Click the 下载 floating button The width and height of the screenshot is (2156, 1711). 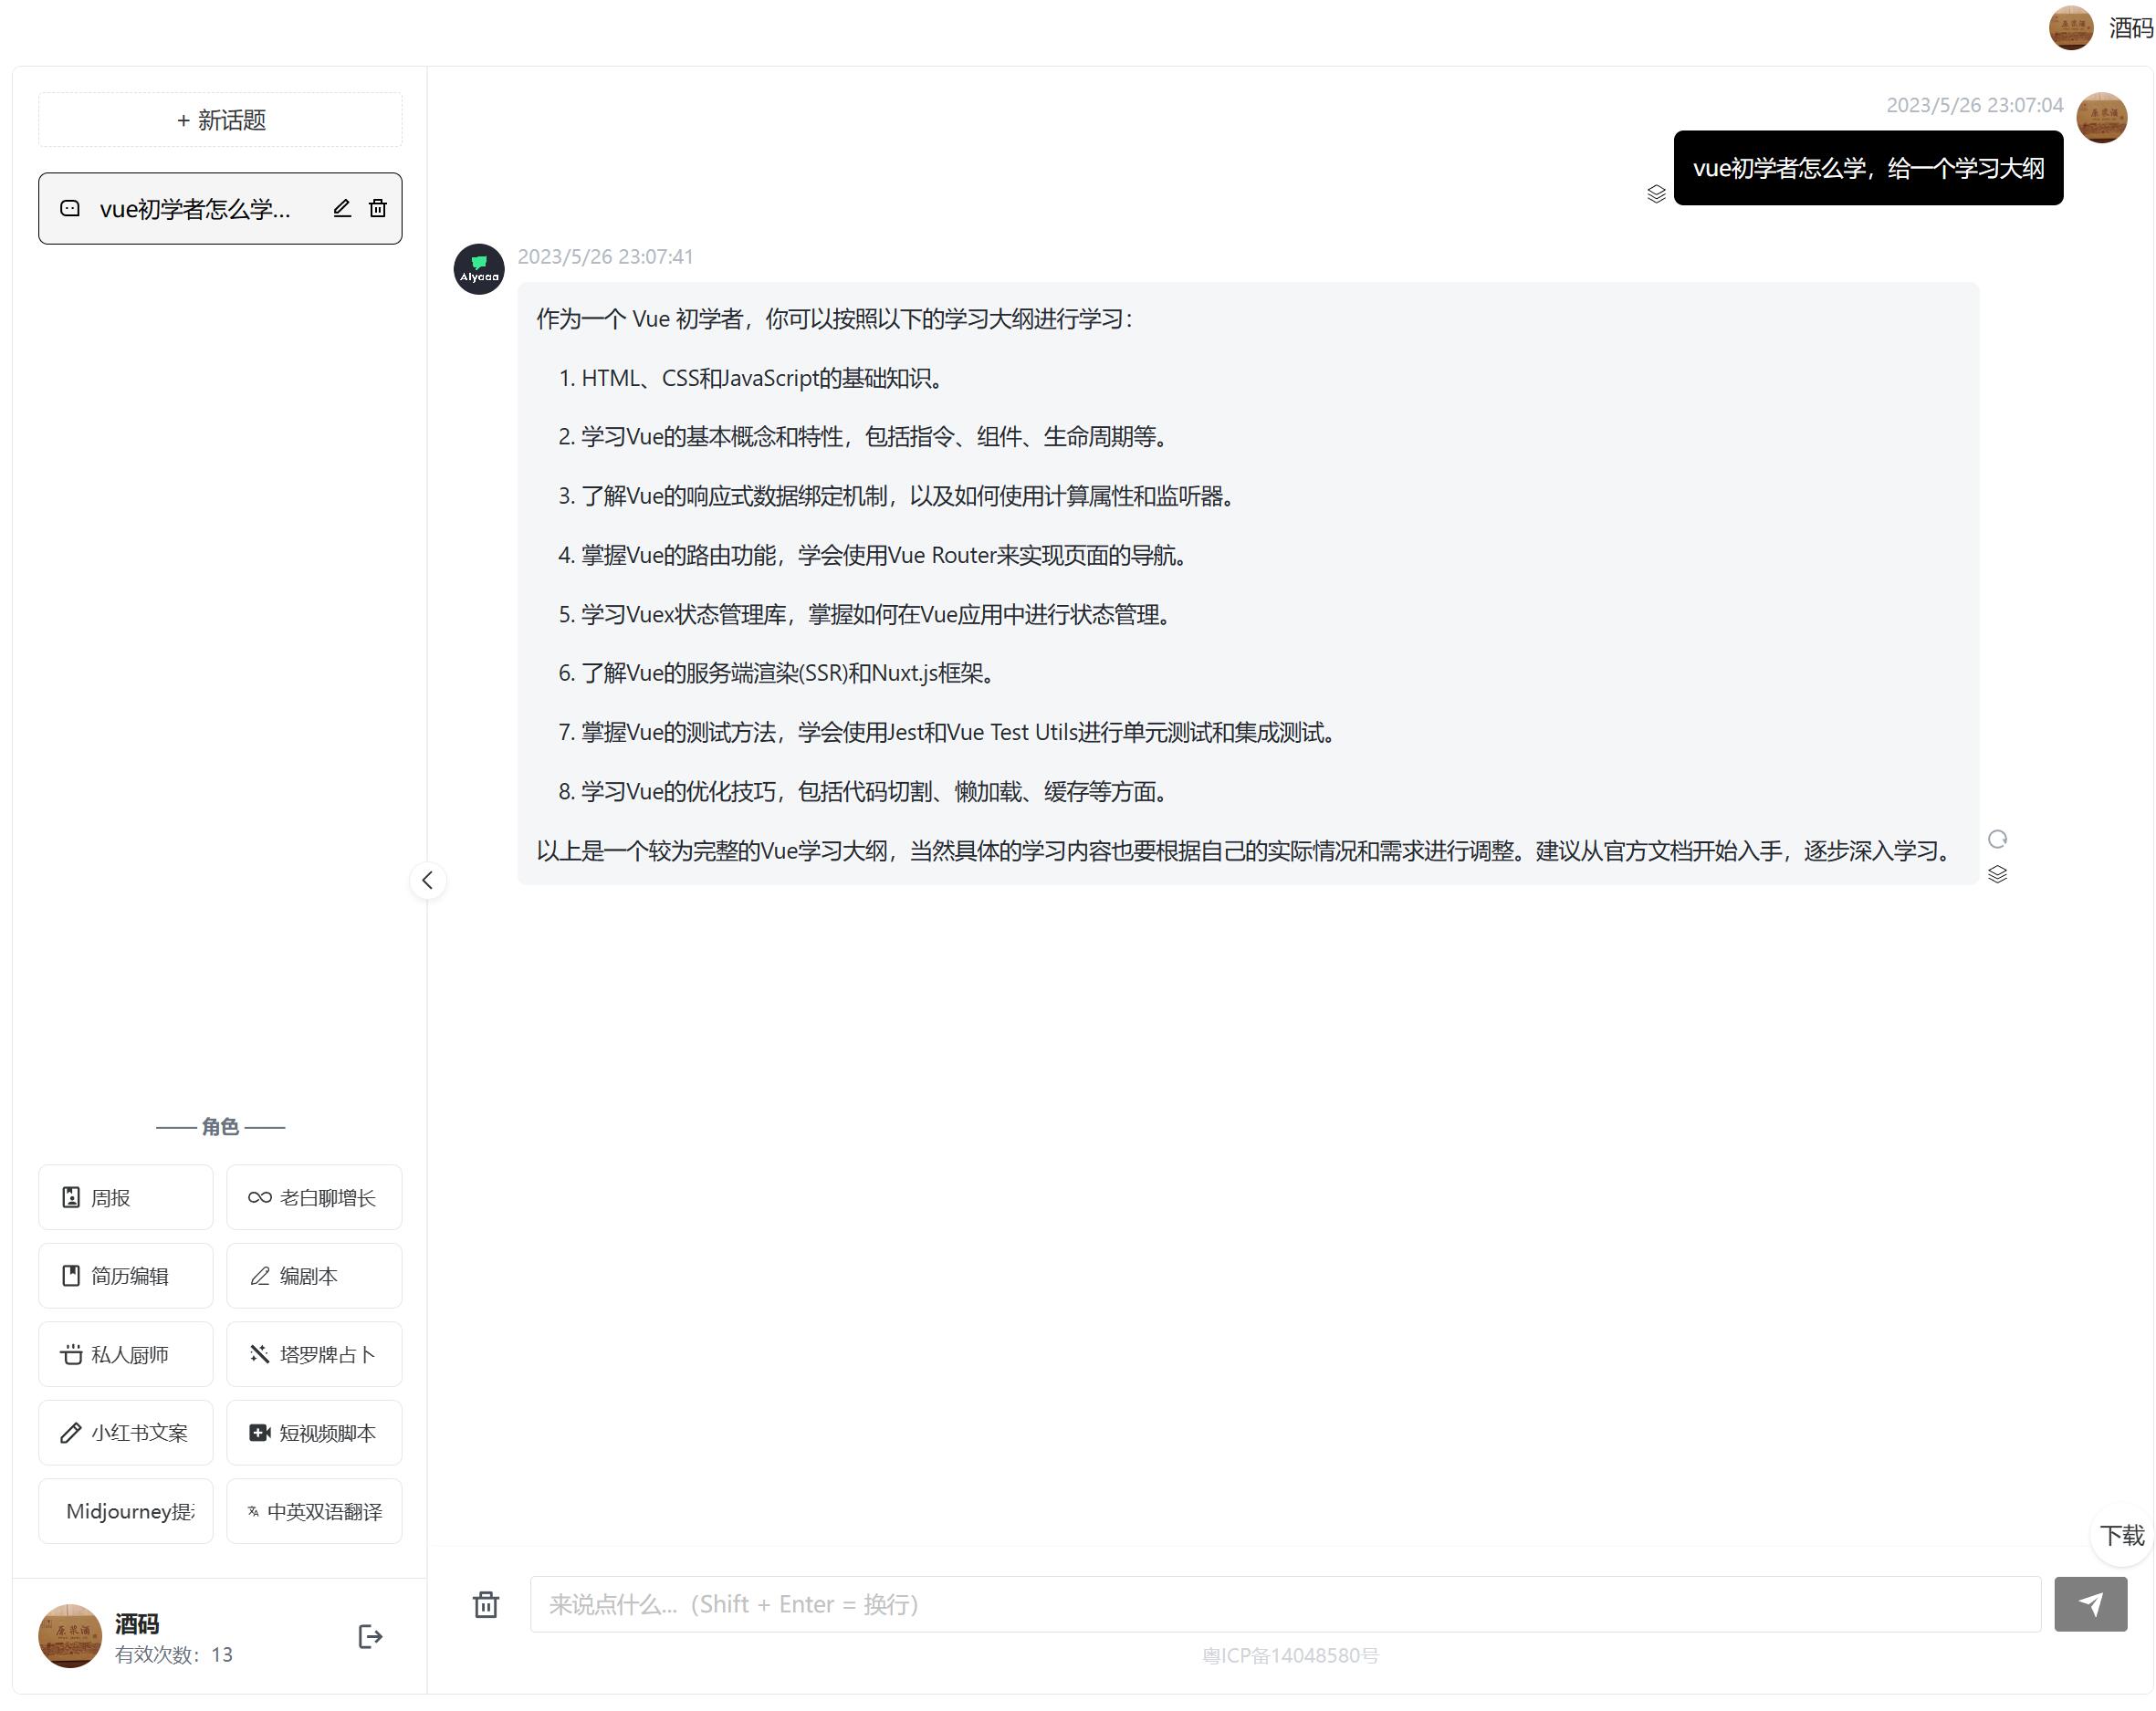point(2121,1535)
